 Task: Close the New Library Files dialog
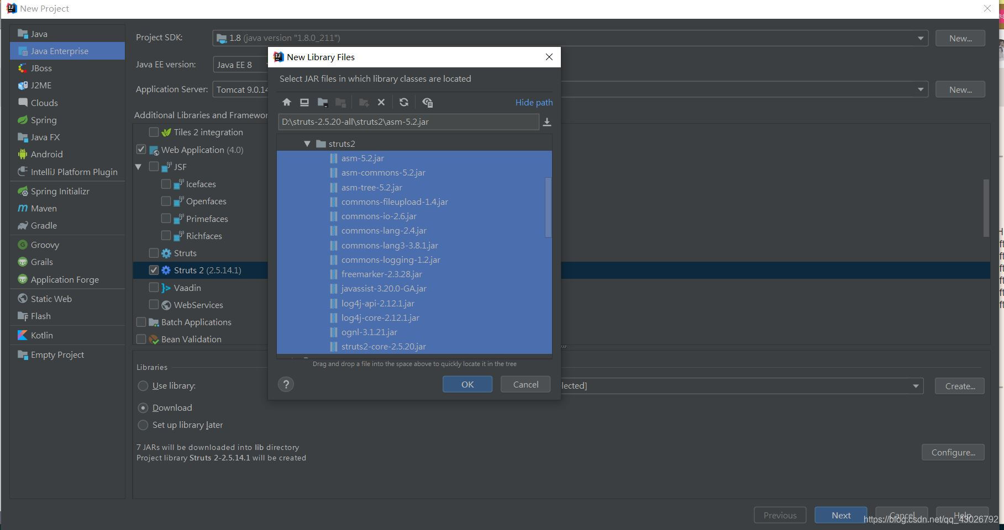[x=549, y=57]
